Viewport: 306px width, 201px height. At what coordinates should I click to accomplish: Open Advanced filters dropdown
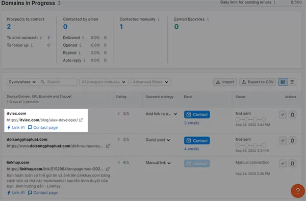tap(150, 82)
